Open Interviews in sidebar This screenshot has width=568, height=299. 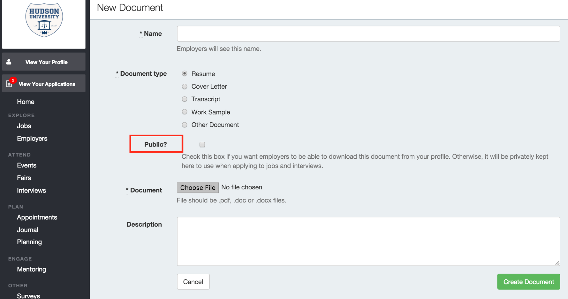point(31,191)
